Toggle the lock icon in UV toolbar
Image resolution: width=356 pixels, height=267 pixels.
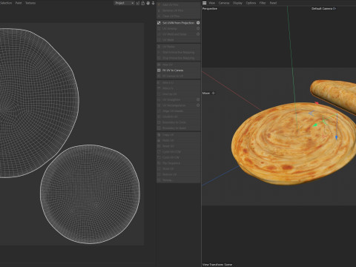pyautogui.click(x=143, y=3)
